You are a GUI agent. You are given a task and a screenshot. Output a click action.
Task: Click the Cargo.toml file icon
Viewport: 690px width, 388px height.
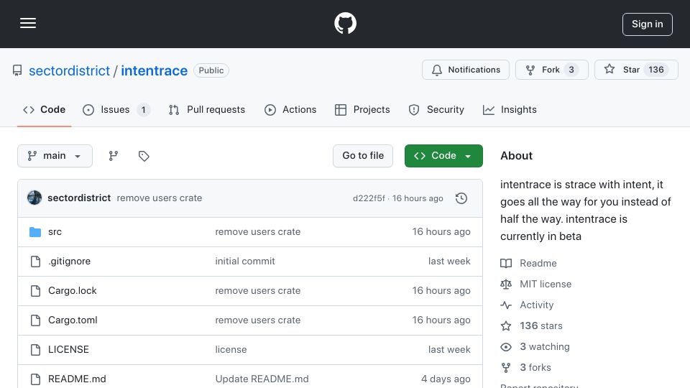(35, 320)
